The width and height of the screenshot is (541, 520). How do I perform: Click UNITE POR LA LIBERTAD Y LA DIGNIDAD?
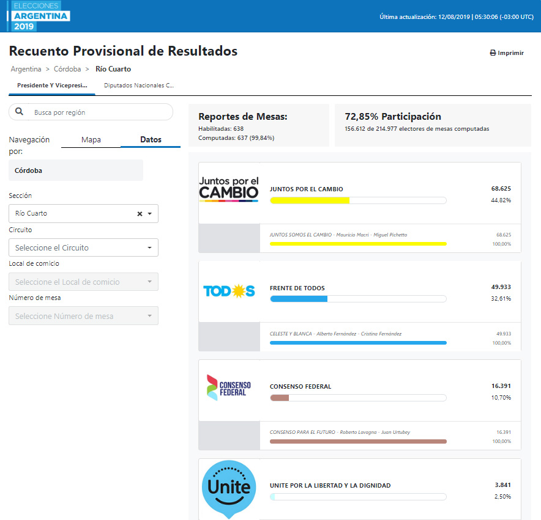coord(330,486)
